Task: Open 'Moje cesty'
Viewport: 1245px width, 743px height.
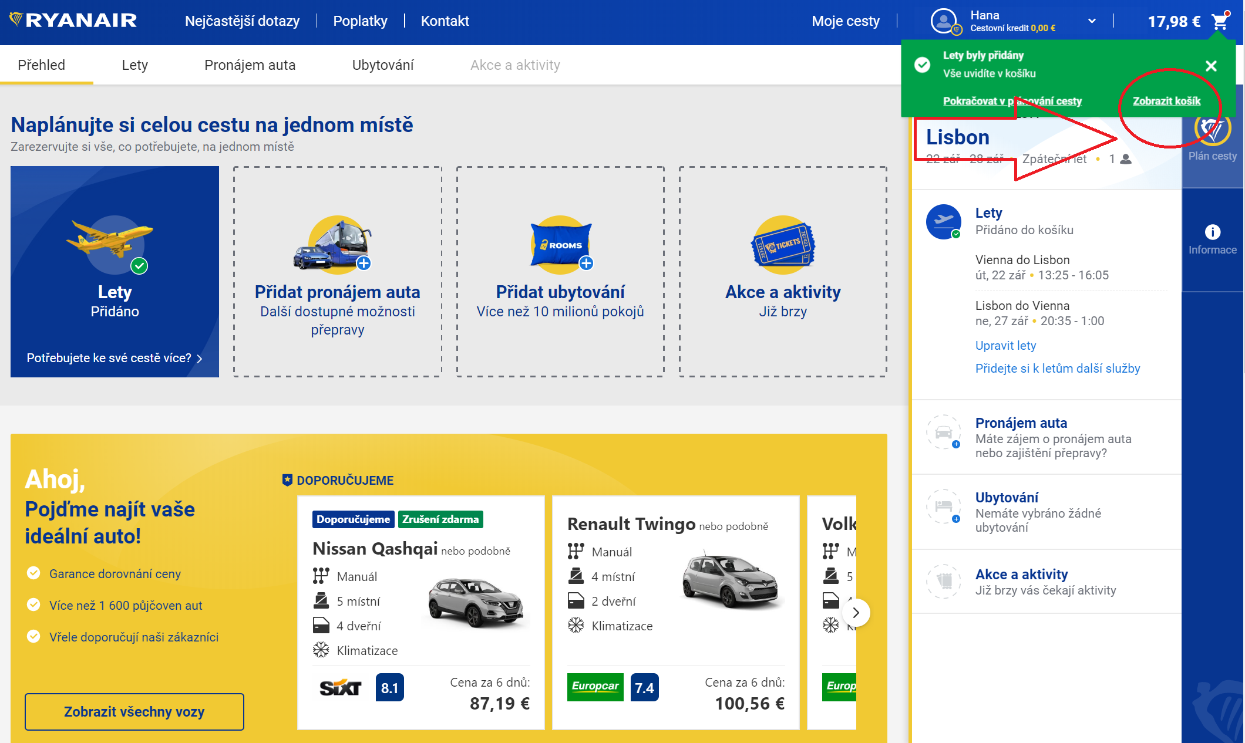Action: click(x=845, y=21)
